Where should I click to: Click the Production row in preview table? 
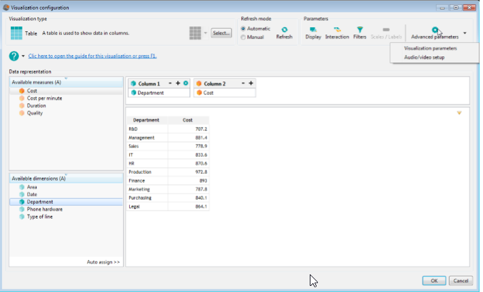(168, 172)
